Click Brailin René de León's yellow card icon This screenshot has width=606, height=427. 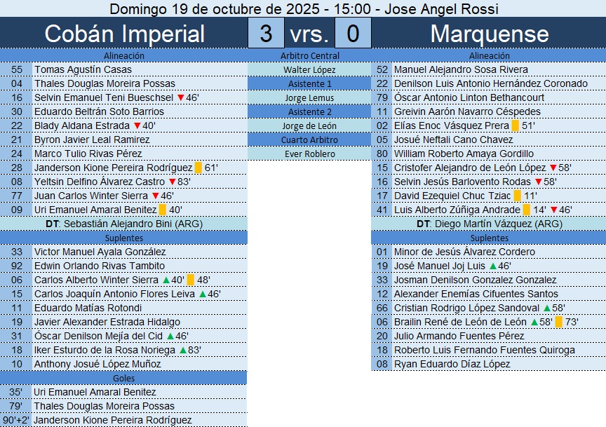pyautogui.click(x=559, y=322)
